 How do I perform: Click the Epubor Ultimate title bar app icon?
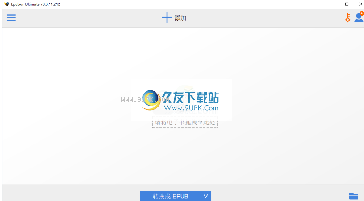click(7, 4)
